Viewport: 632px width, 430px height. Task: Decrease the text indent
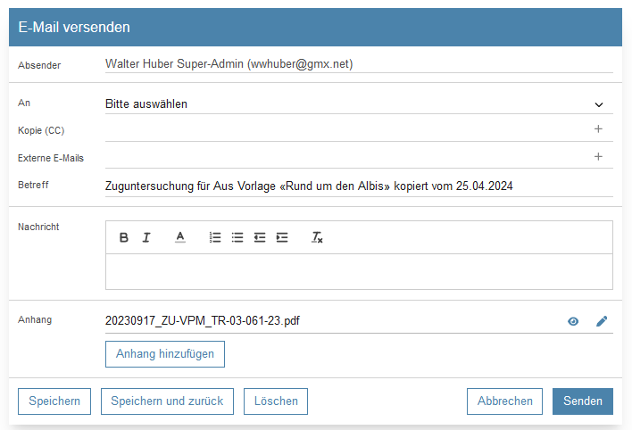coord(260,237)
